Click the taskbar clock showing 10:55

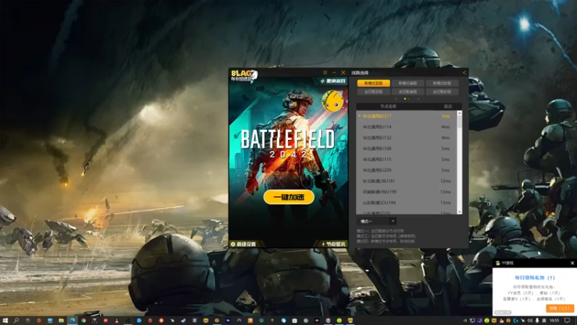tap(555, 321)
